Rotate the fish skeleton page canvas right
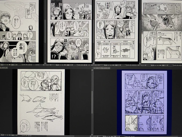Screen dimensions: 182x137 pyautogui.click(x=26, y=65)
